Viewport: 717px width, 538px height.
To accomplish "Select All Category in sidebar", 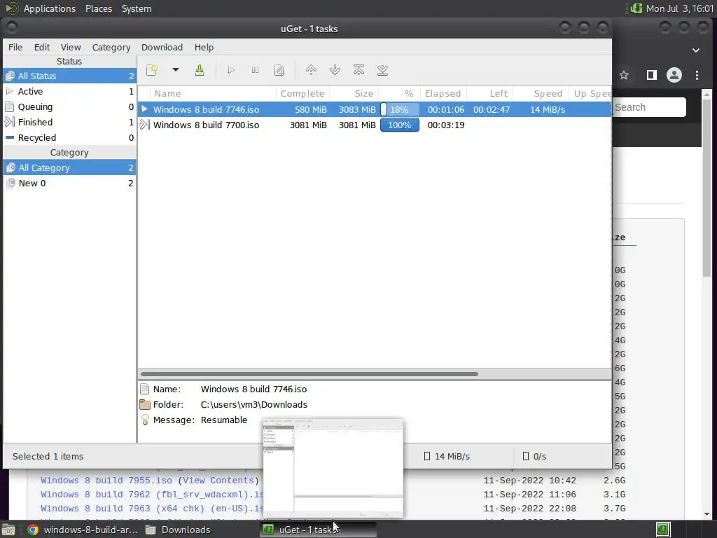I will pyautogui.click(x=69, y=168).
